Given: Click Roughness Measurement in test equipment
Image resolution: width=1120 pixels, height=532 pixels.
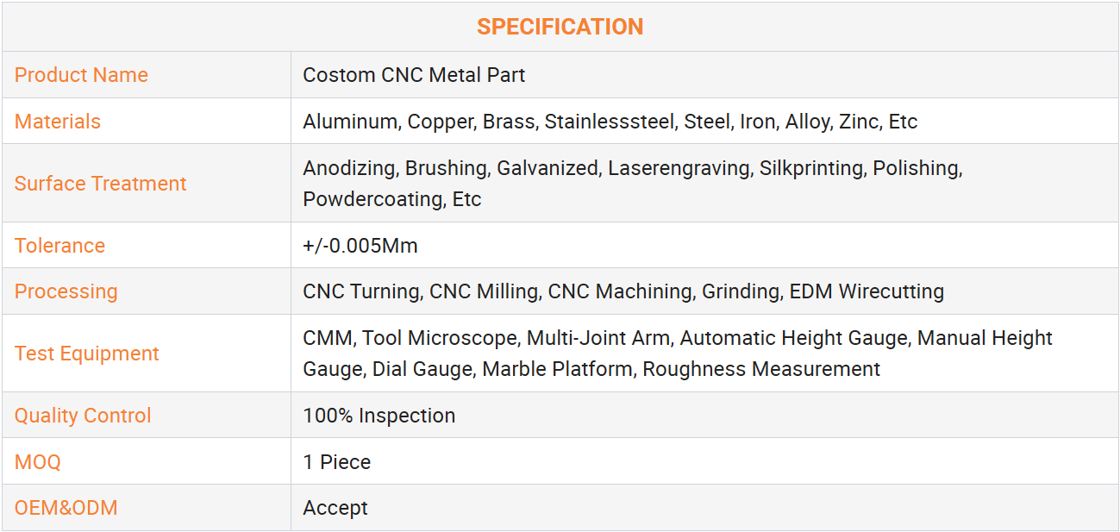Looking at the screenshot, I should [x=761, y=369].
